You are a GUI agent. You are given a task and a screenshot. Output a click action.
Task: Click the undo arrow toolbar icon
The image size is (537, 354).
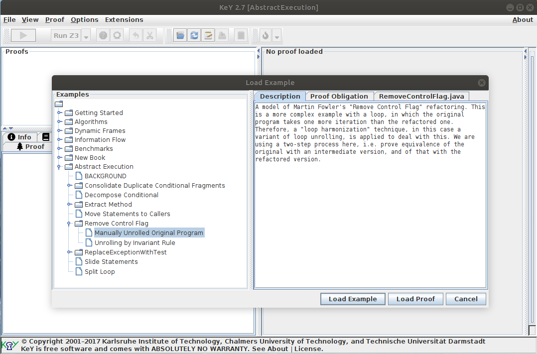click(x=135, y=35)
